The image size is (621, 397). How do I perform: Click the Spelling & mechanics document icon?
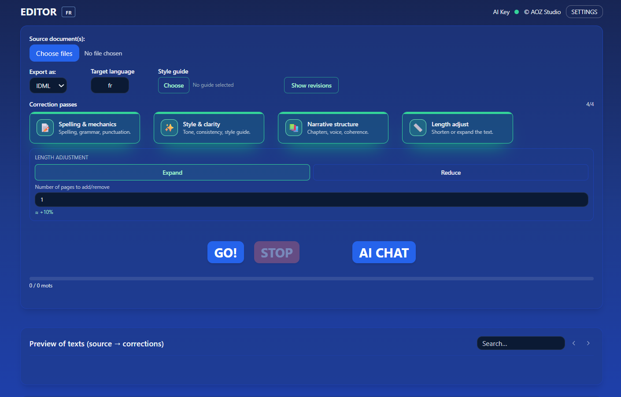coord(45,128)
